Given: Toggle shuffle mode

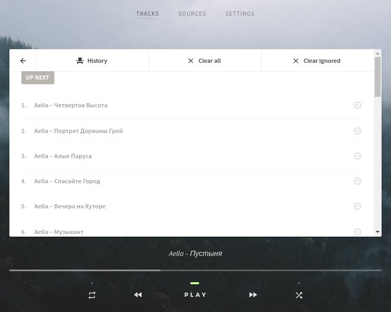Looking at the screenshot, I should [299, 295].
